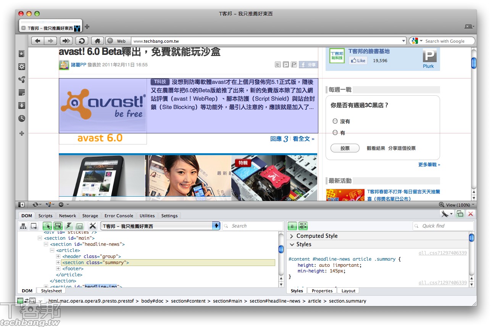Image resolution: width=492 pixels, height=327 pixels.
Task: Collapse the article node in DOM tree
Action: click(52, 250)
